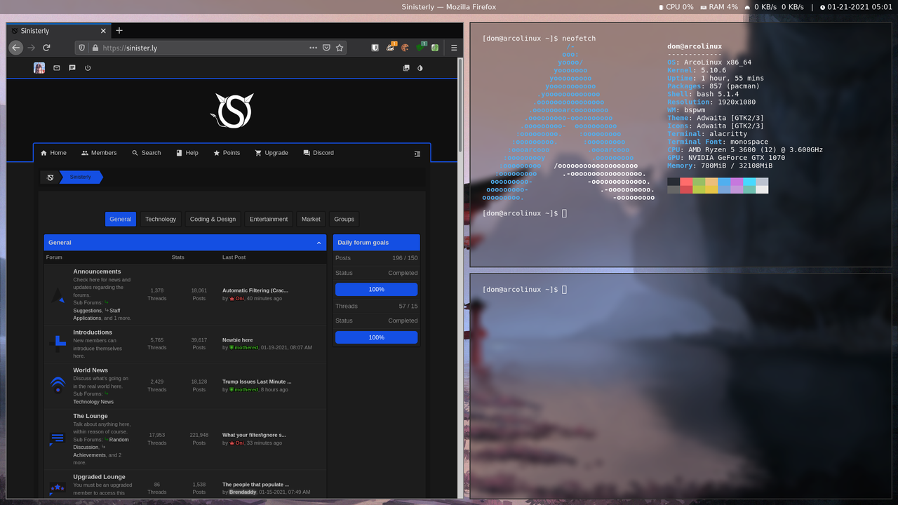
Task: Switch to the Coding & Design tab
Action: point(213,219)
